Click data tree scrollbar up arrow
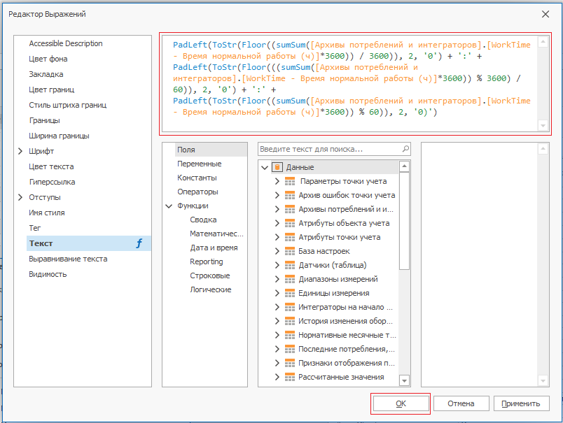The height and width of the screenshot is (423, 563). 404,166
